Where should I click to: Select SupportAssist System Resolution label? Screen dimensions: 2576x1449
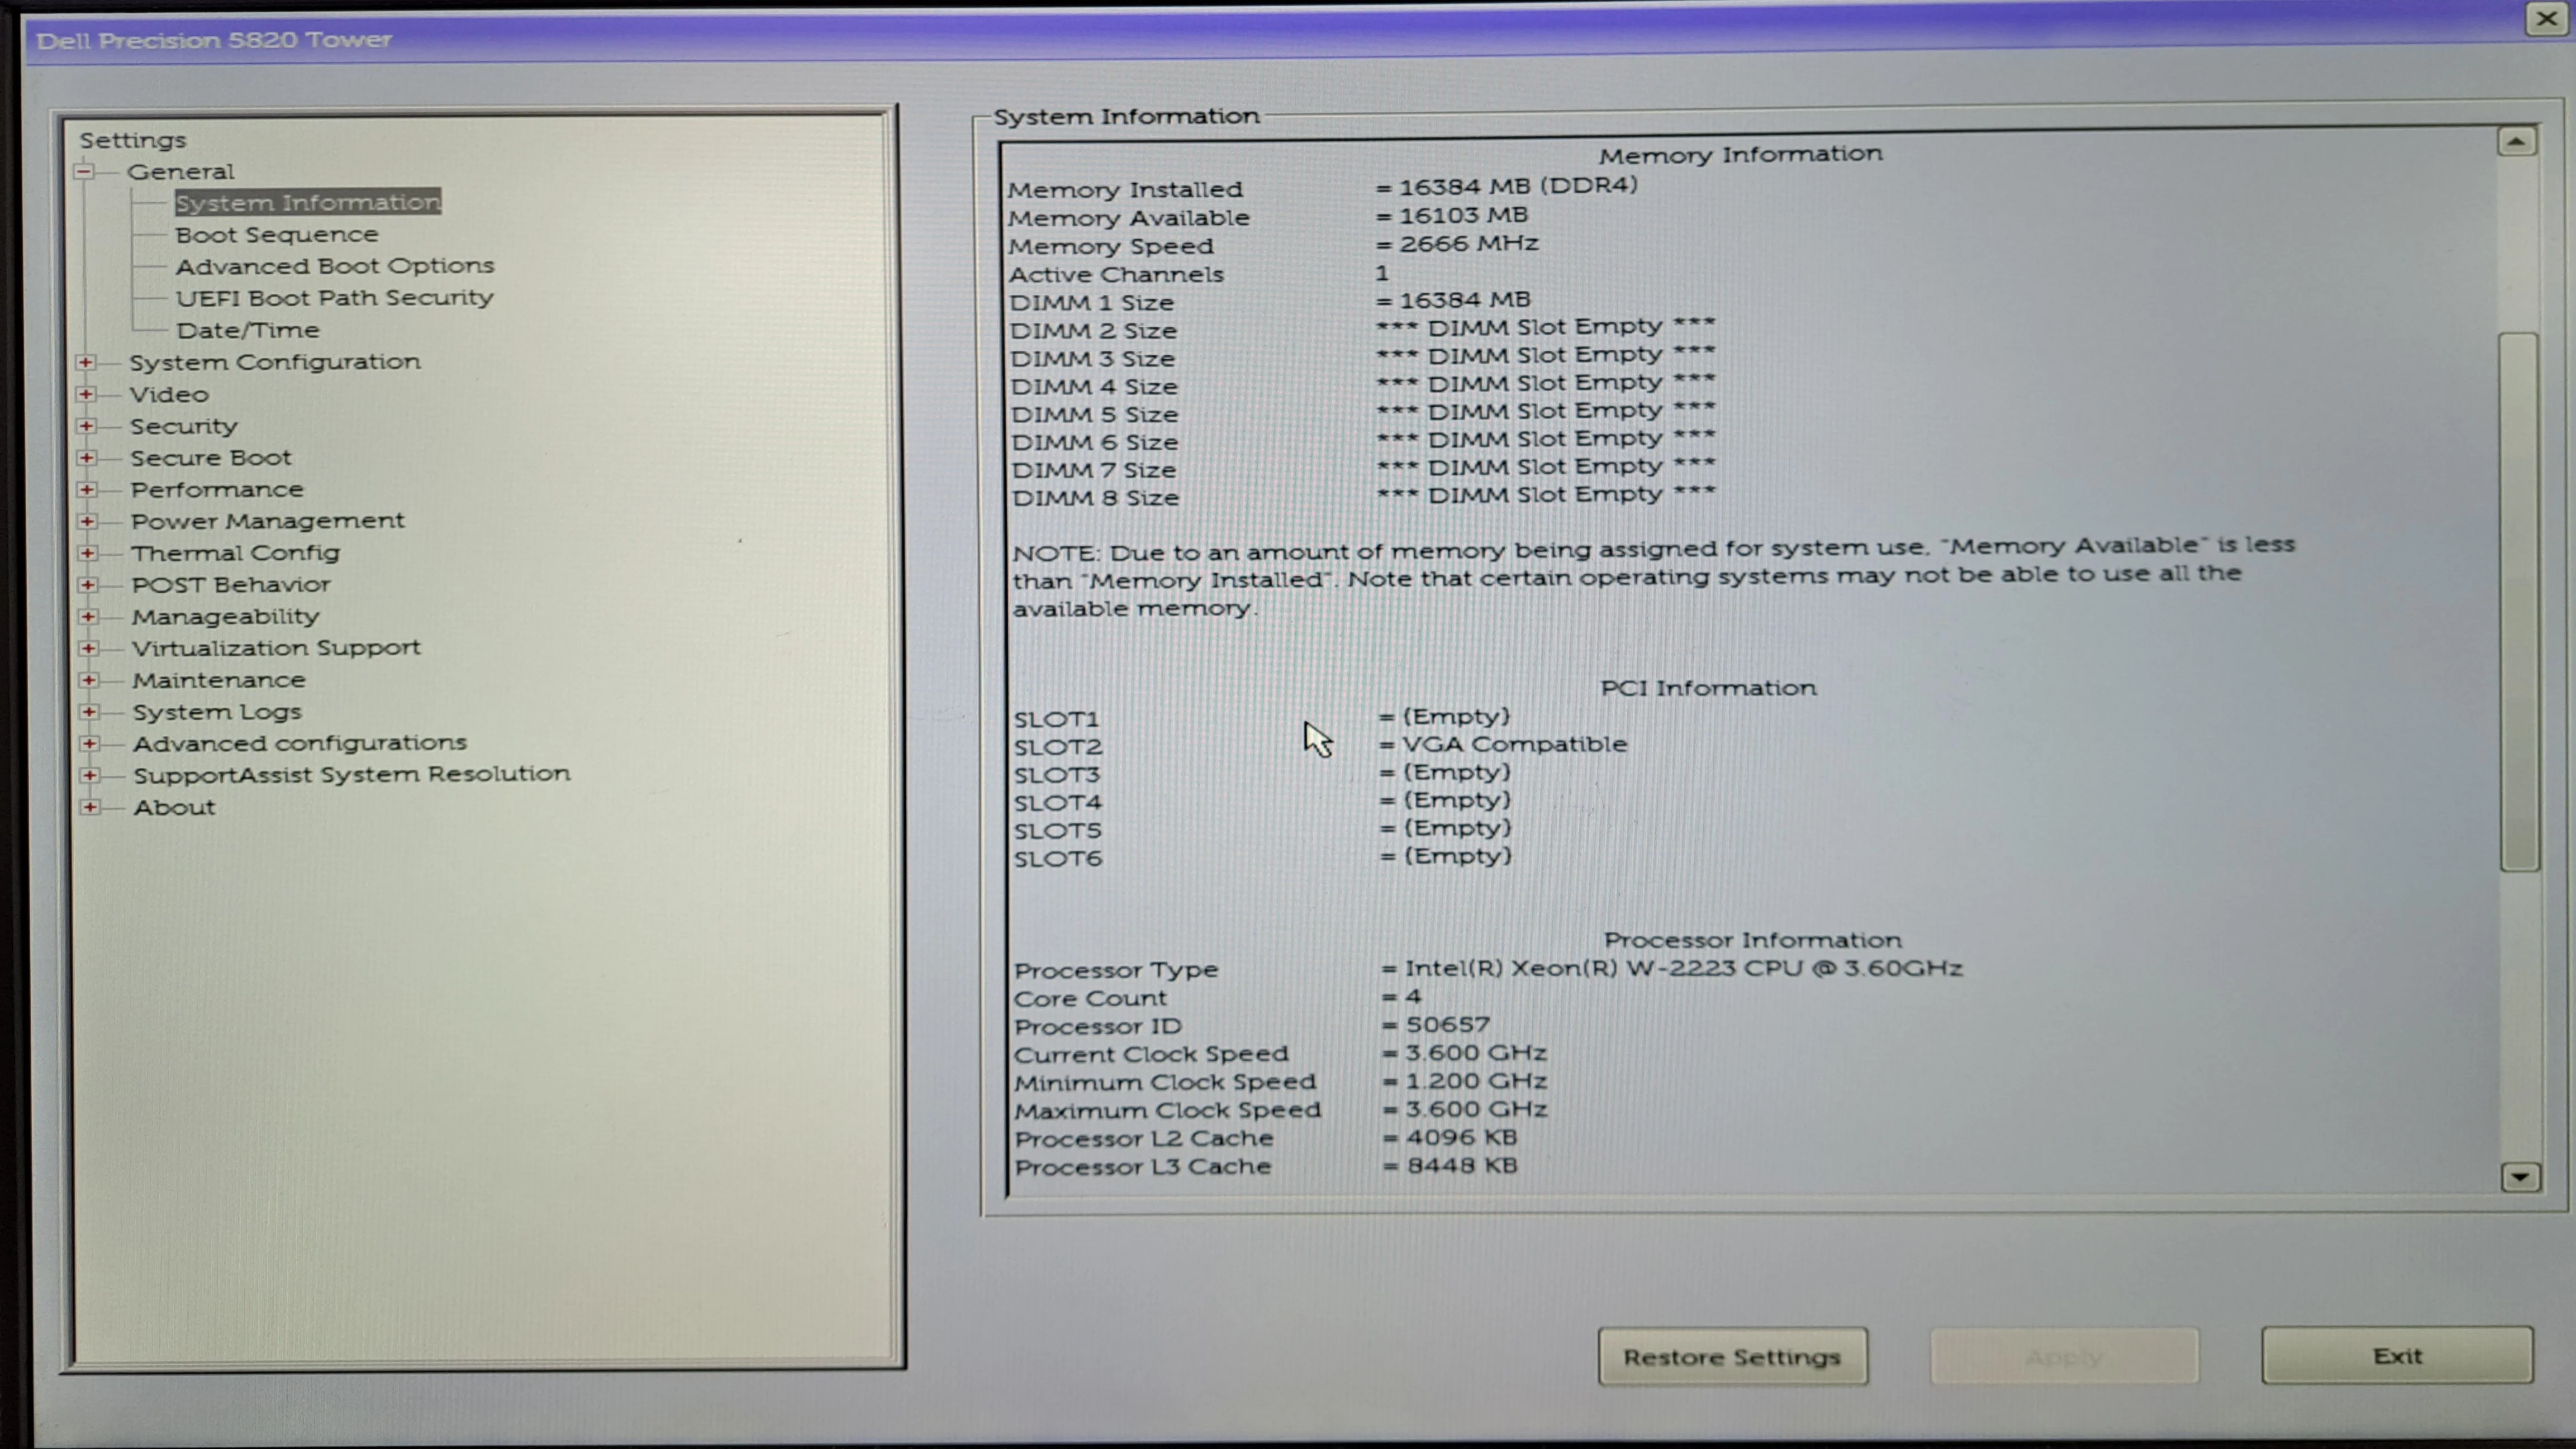tap(352, 775)
